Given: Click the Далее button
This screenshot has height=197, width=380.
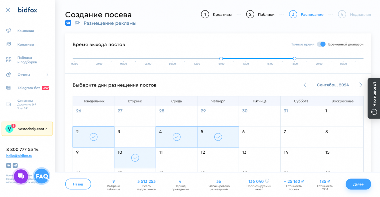Looking at the screenshot, I should pyautogui.click(x=358, y=184).
